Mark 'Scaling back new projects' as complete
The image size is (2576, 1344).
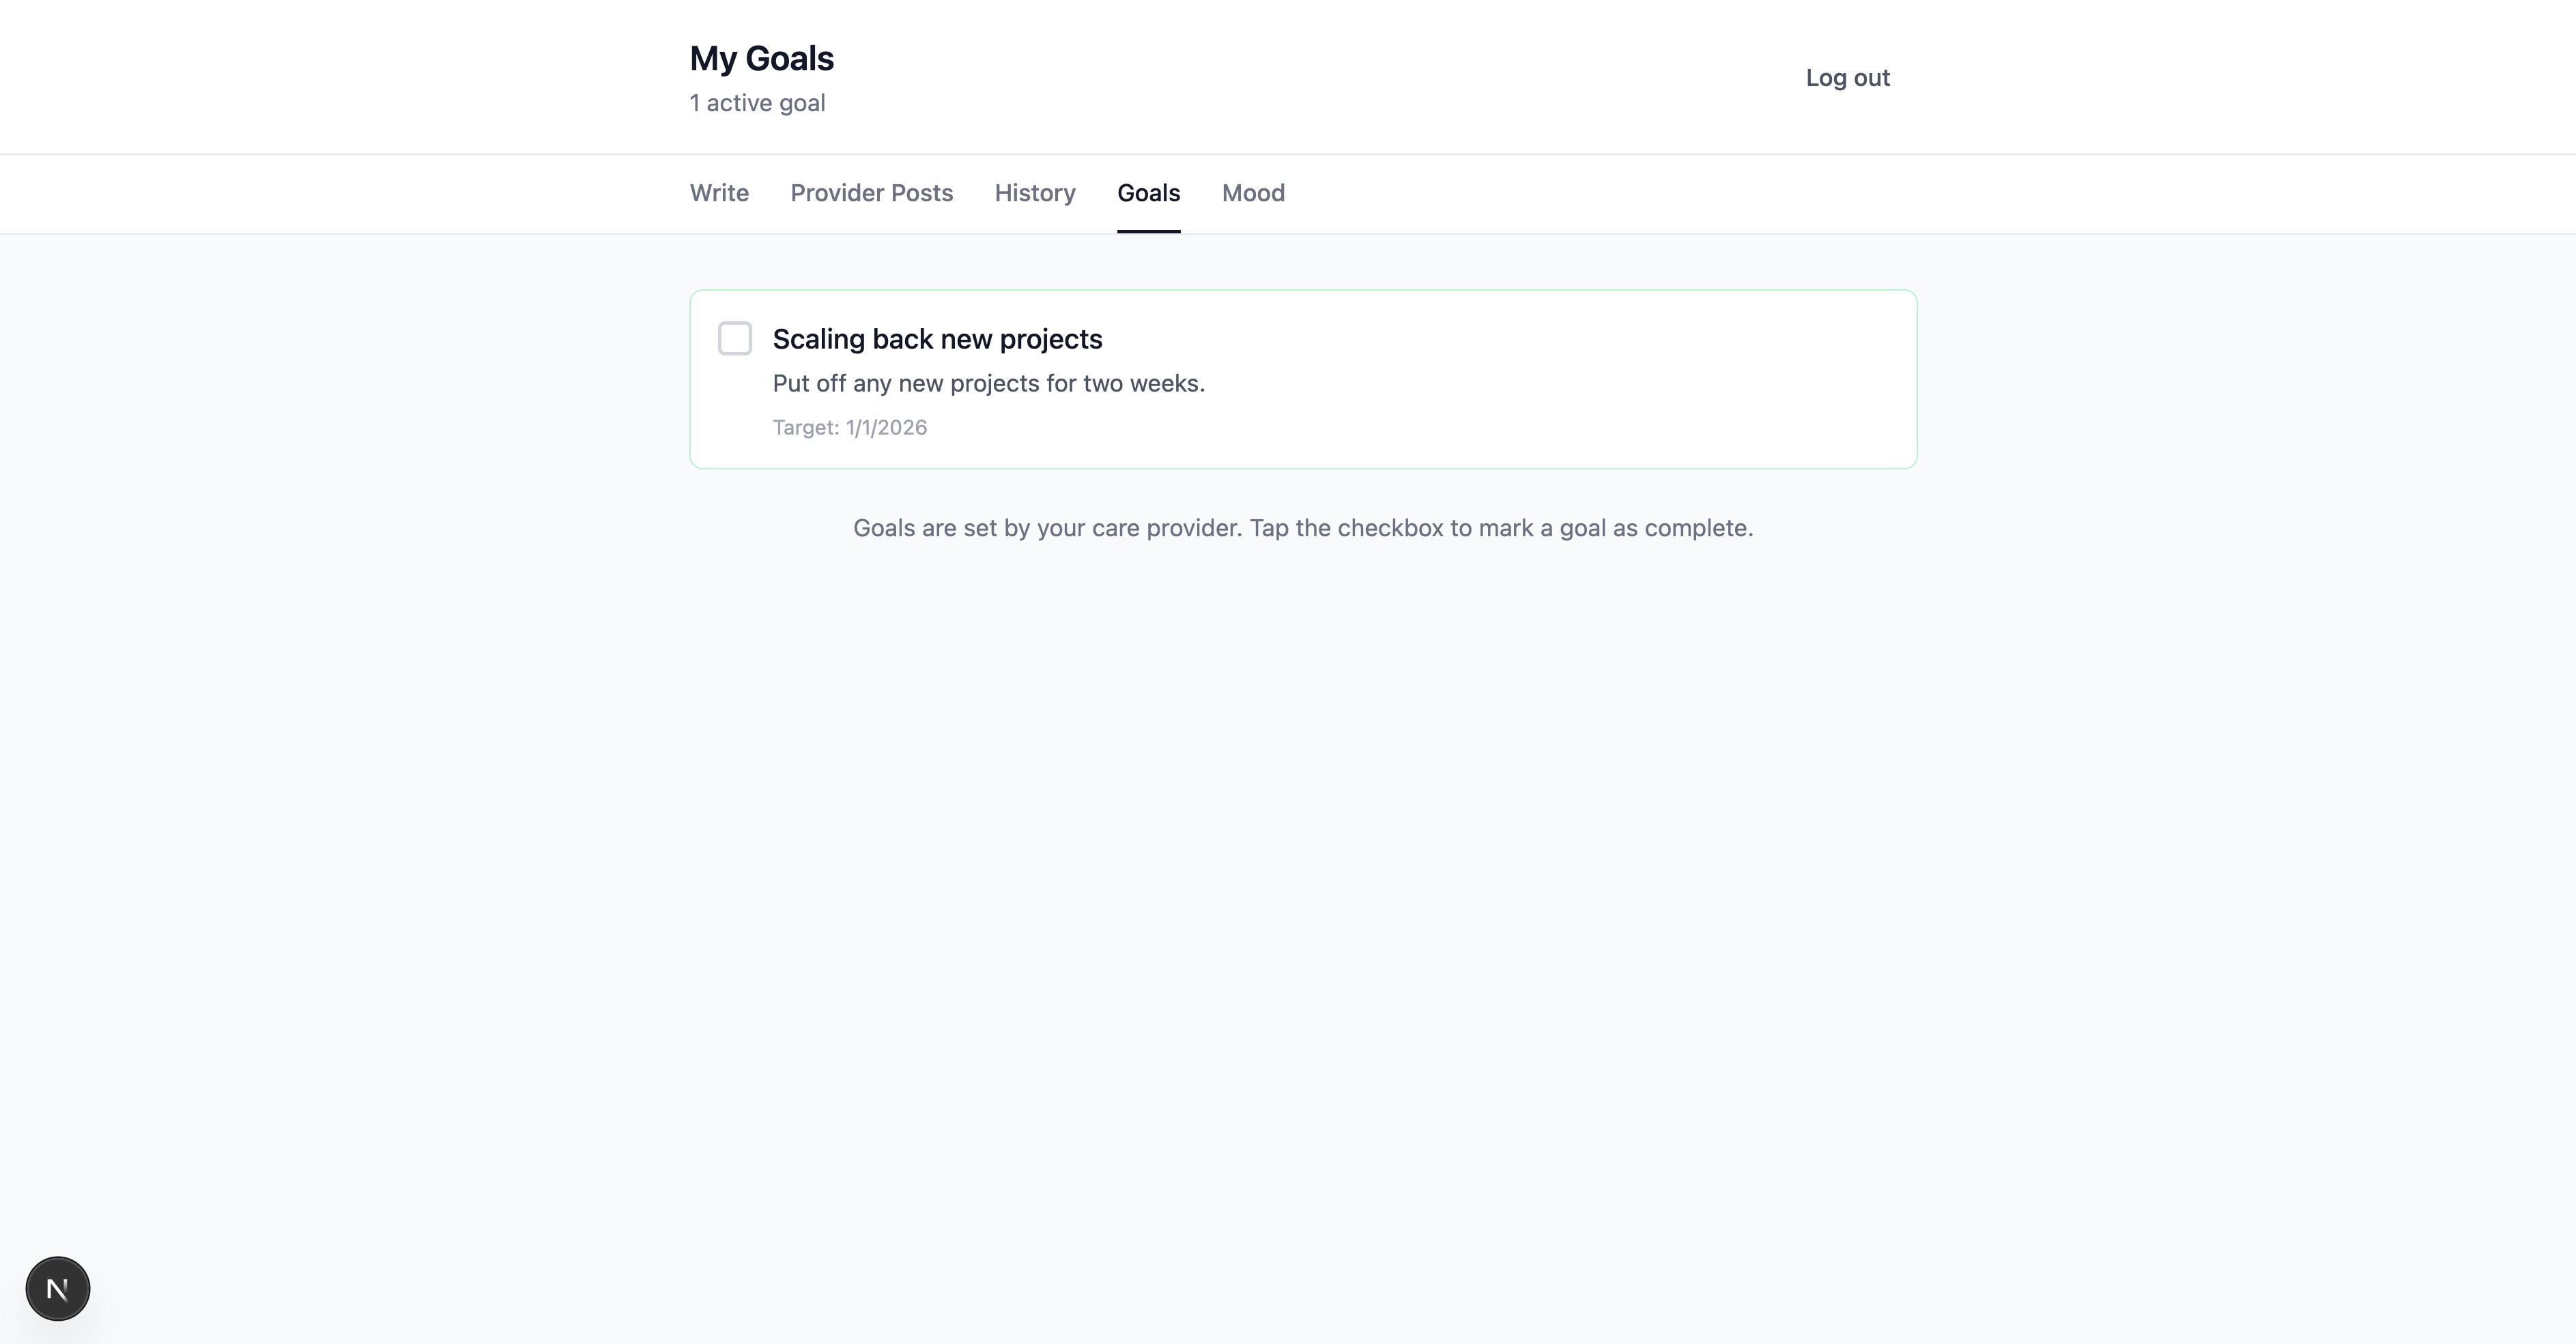pyautogui.click(x=735, y=339)
